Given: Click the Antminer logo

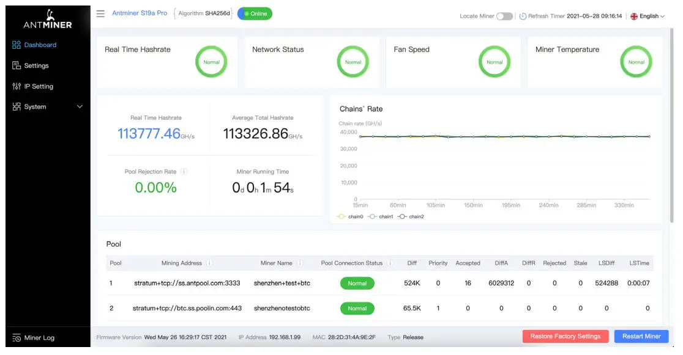Looking at the screenshot, I should pos(48,20).
